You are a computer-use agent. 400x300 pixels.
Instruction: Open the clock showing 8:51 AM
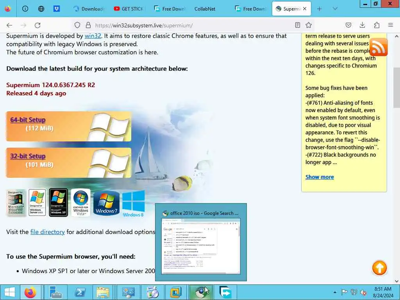click(383, 292)
